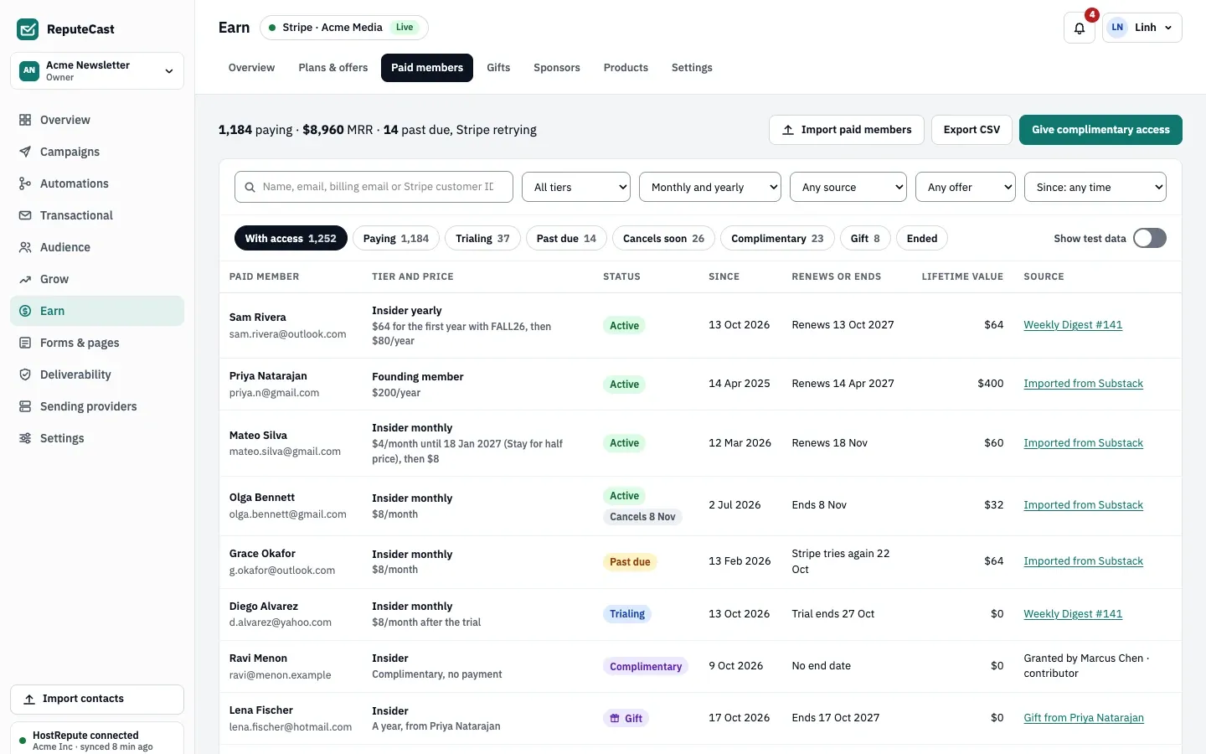Select the Cancels soon 26 chip

(663, 239)
